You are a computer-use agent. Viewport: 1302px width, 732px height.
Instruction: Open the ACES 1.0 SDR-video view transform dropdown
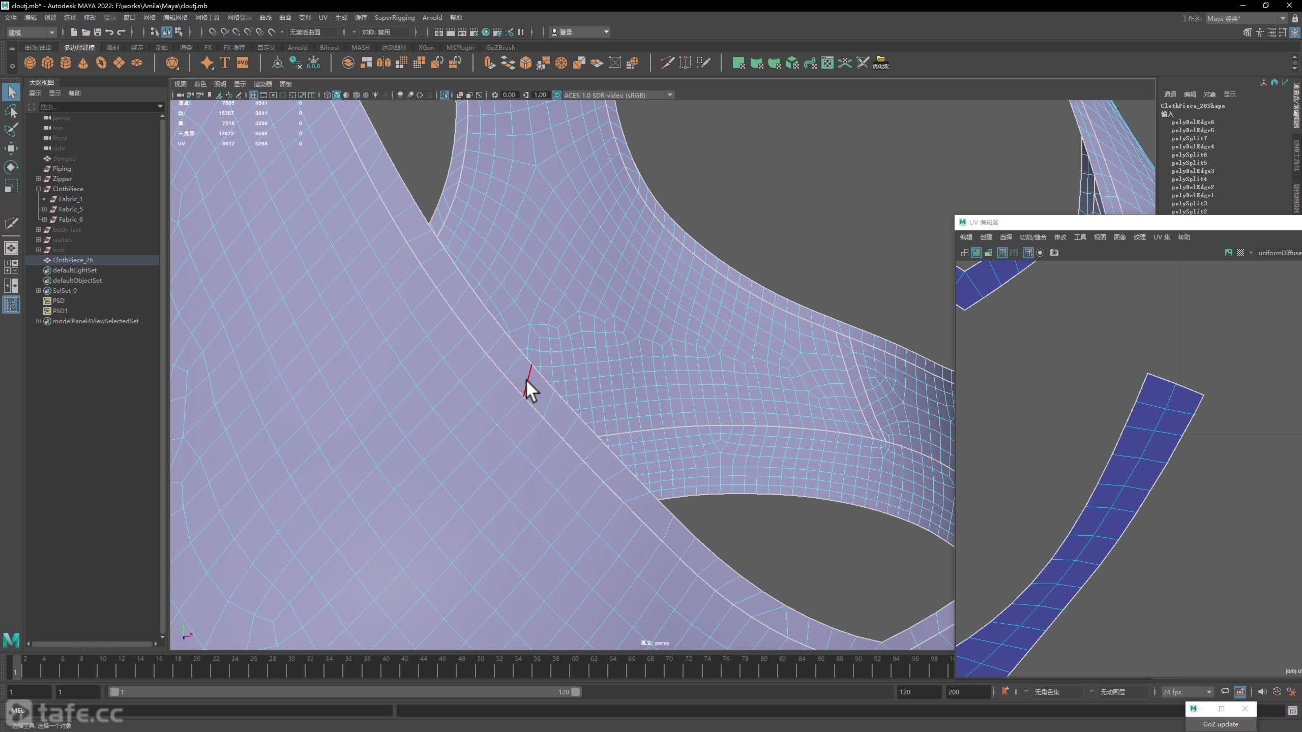(618, 95)
